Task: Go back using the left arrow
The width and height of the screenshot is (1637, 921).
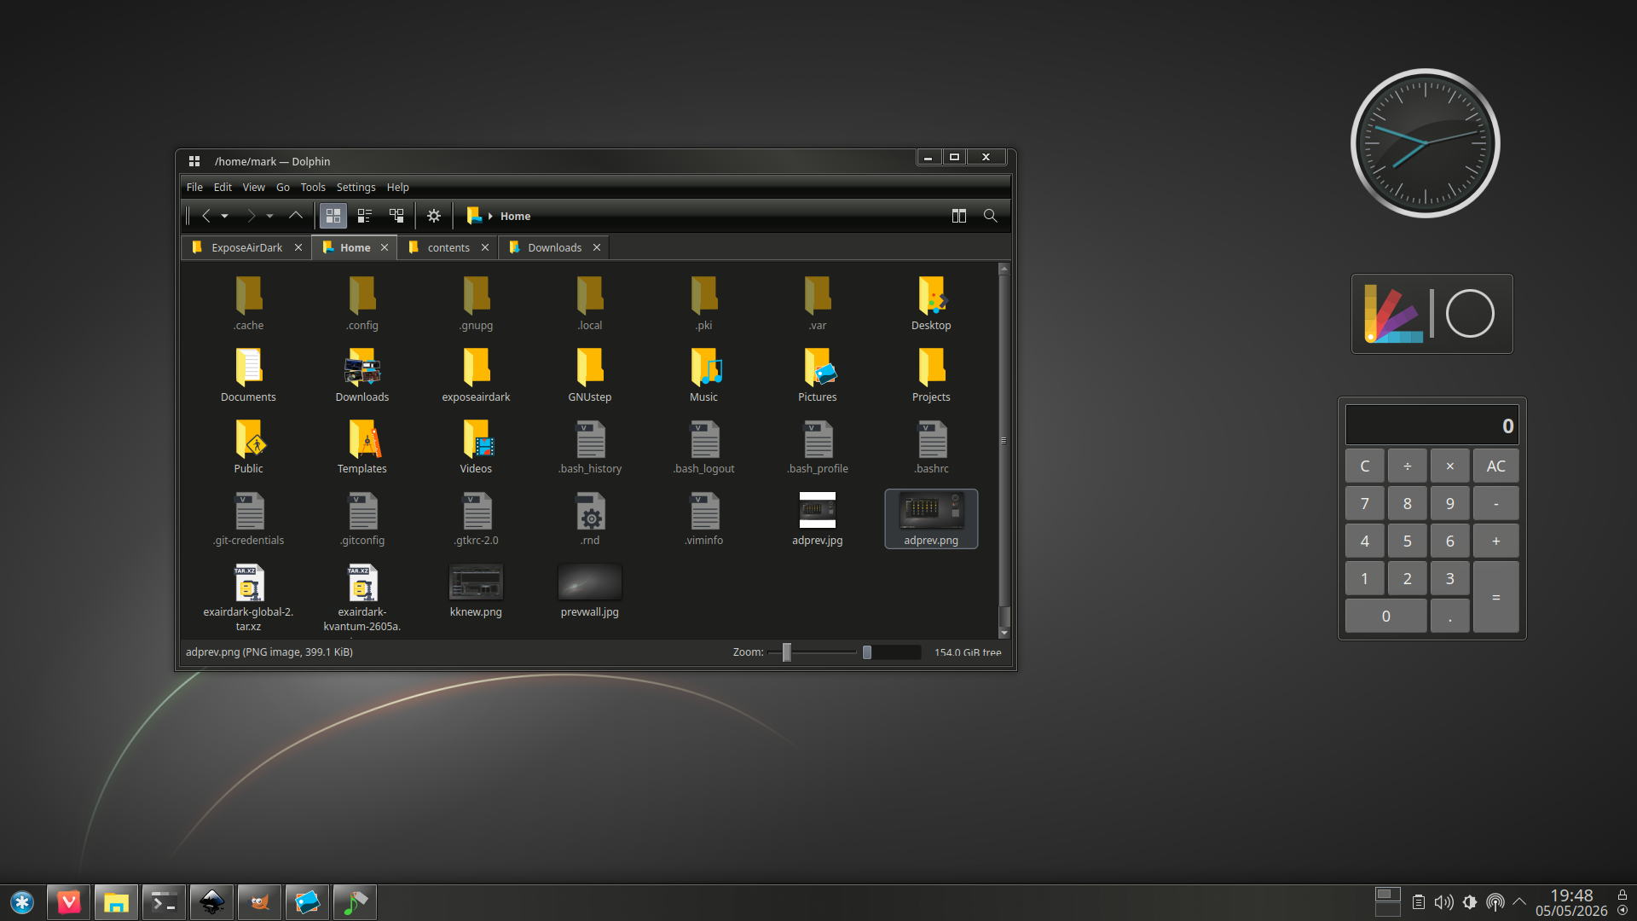Action: point(205,216)
